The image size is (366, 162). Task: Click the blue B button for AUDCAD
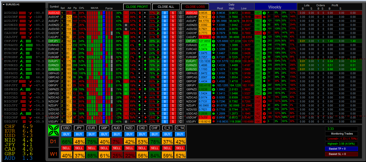pos(165,13)
